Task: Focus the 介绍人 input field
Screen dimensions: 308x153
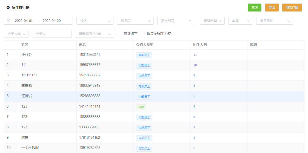Action: click(52, 34)
